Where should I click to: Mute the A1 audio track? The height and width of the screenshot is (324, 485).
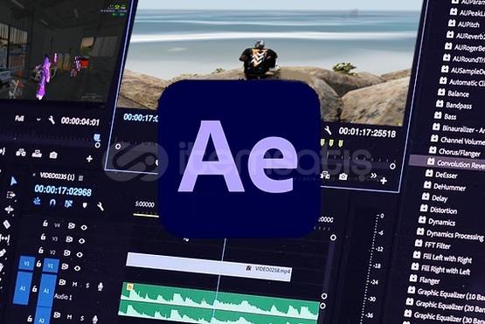coord(75,284)
